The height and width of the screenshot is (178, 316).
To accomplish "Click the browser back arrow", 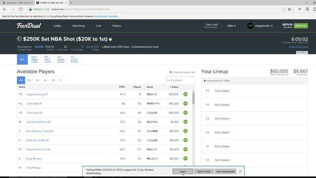I will pos(4,9).
